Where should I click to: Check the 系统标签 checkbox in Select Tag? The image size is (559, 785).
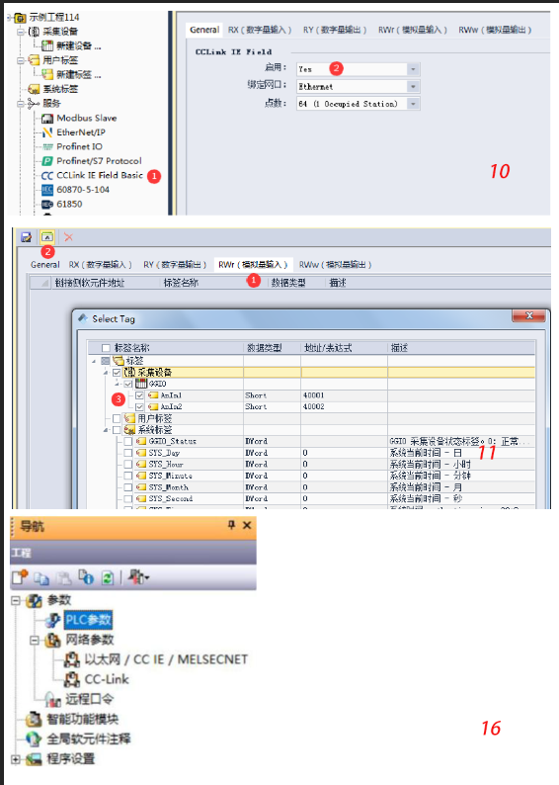click(x=117, y=429)
